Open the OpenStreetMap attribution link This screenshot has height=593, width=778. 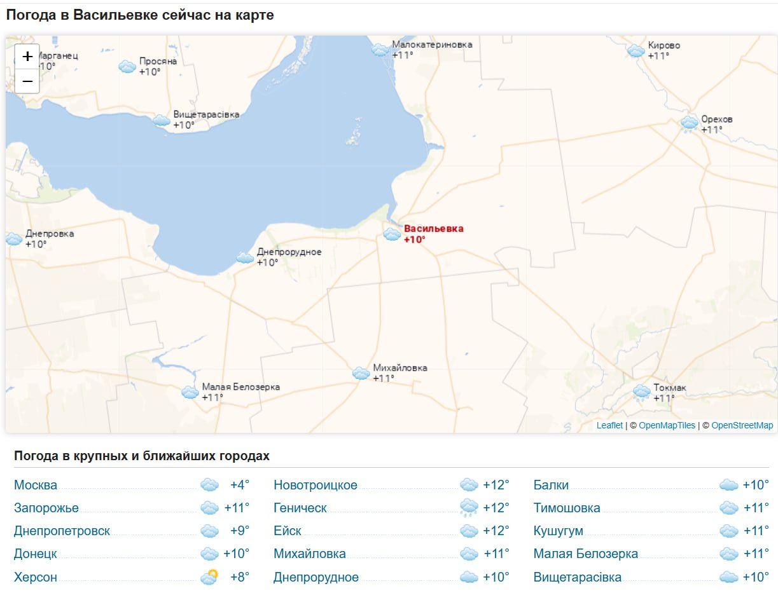pyautogui.click(x=742, y=425)
